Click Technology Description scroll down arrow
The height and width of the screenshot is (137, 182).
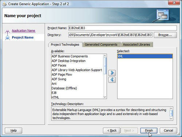click(171, 118)
